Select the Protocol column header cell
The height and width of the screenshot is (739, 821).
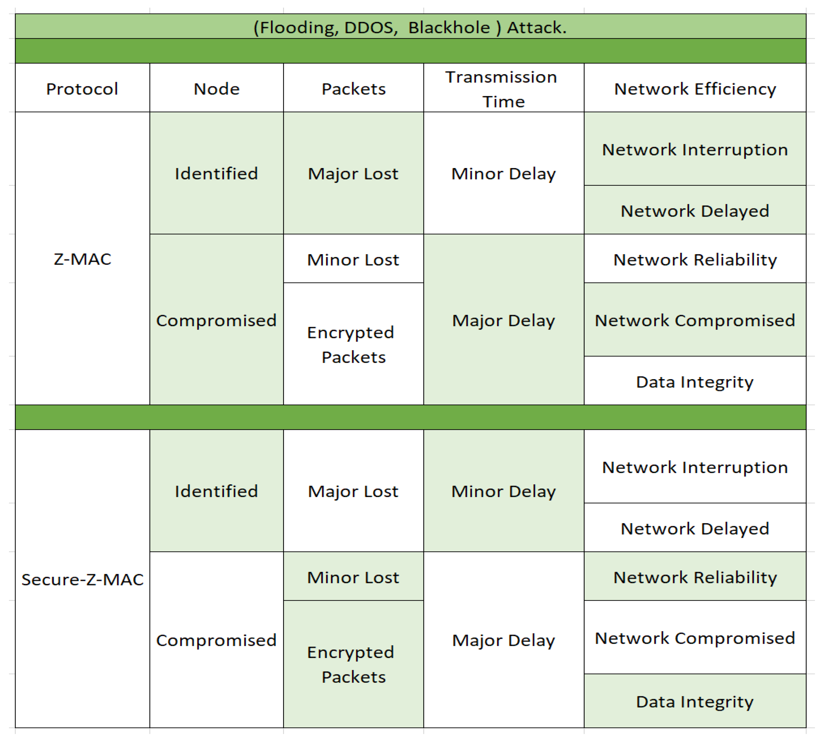click(x=82, y=89)
